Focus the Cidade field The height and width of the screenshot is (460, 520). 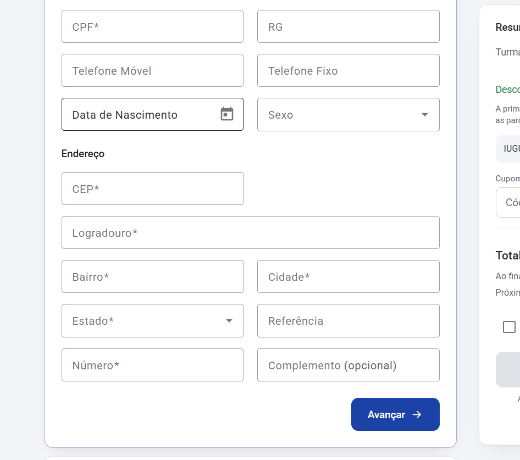coord(348,276)
